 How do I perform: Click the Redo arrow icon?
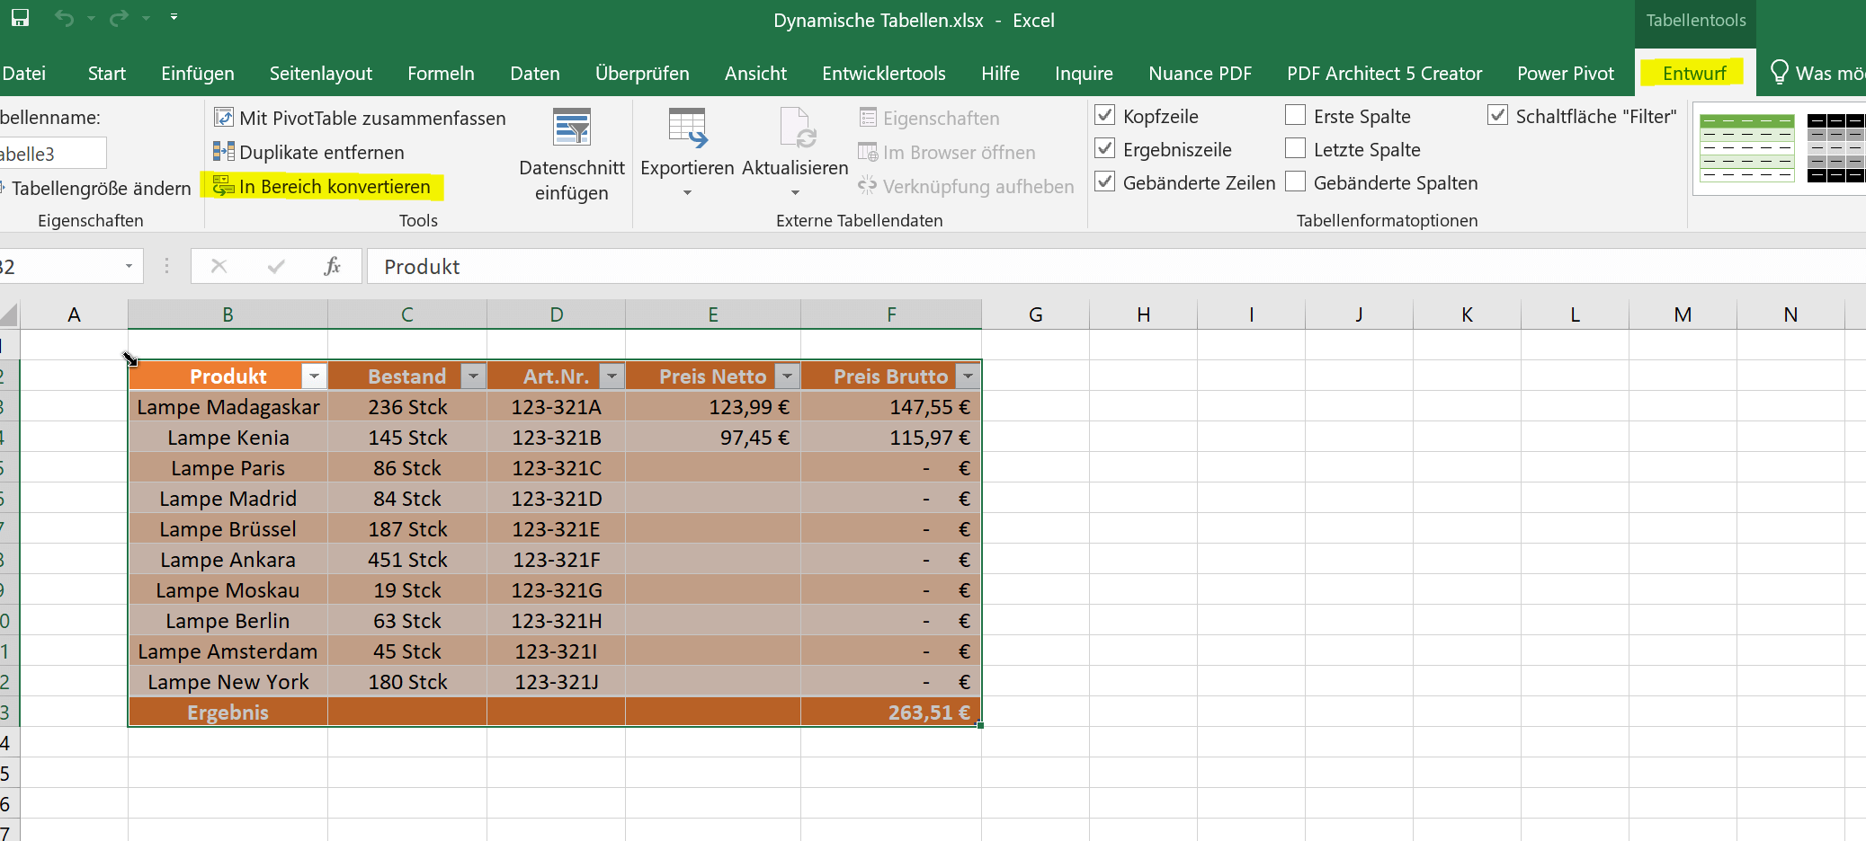pos(119,17)
